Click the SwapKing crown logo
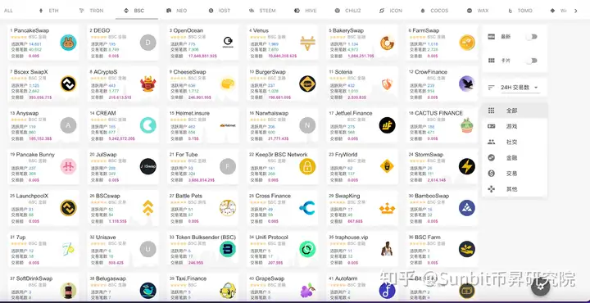The width and height of the screenshot is (590, 303). pyautogui.click(x=387, y=208)
